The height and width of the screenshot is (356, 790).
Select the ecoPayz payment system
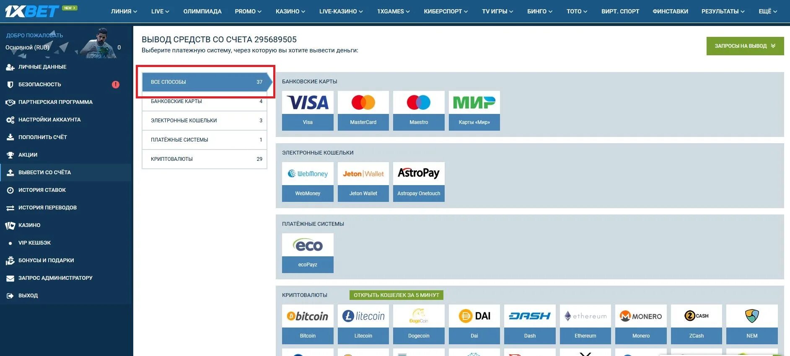308,253
